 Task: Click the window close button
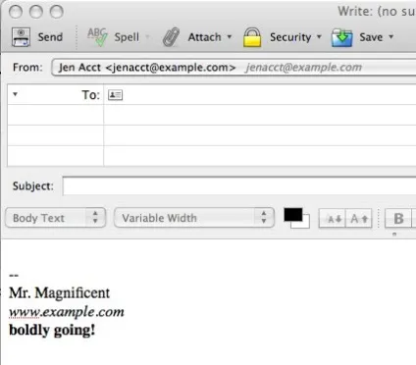coord(16,12)
